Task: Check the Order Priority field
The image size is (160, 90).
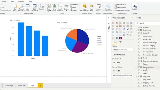Action: [x=139, y=36]
